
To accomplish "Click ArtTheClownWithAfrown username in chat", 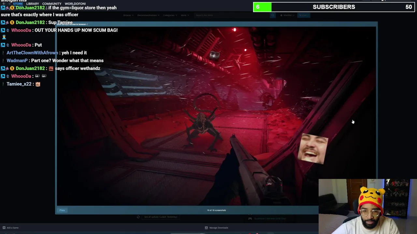I will tap(32, 53).
